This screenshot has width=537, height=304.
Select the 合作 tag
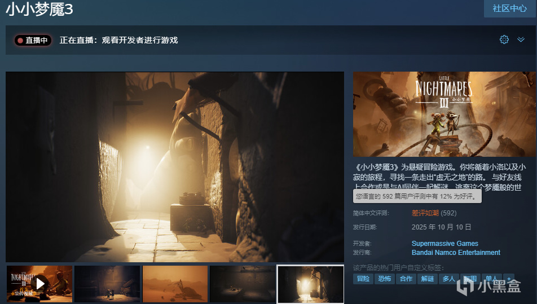(406, 279)
